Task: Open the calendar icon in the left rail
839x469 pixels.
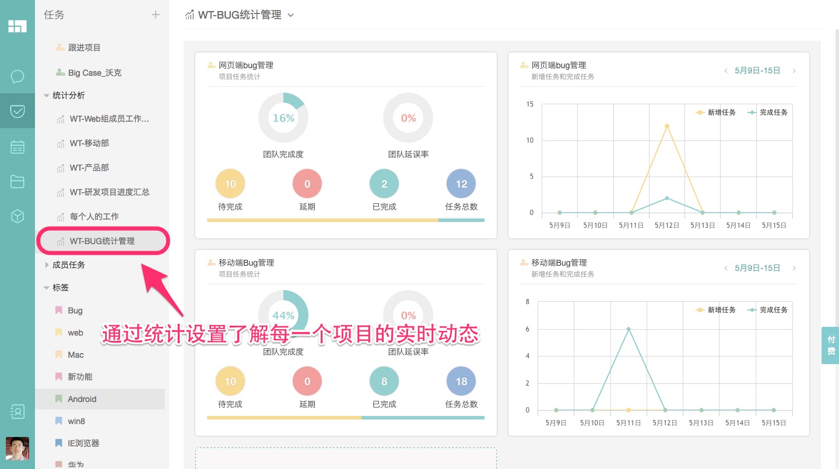Action: (x=17, y=147)
